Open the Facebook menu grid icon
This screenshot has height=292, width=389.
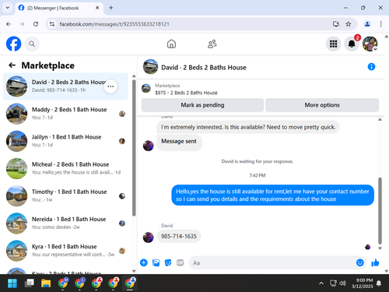pos(333,44)
